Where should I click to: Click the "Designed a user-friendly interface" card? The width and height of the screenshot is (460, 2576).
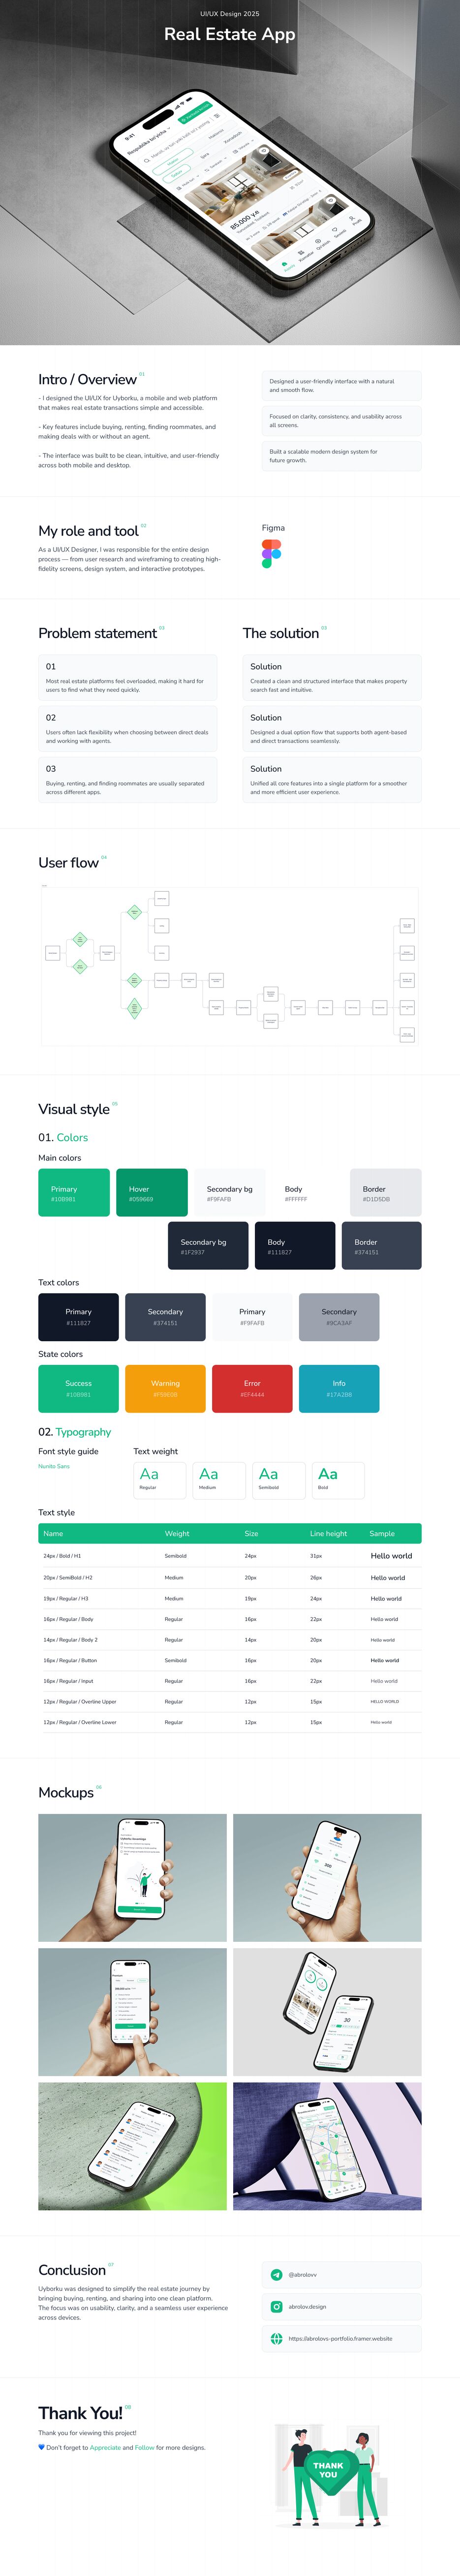[342, 386]
